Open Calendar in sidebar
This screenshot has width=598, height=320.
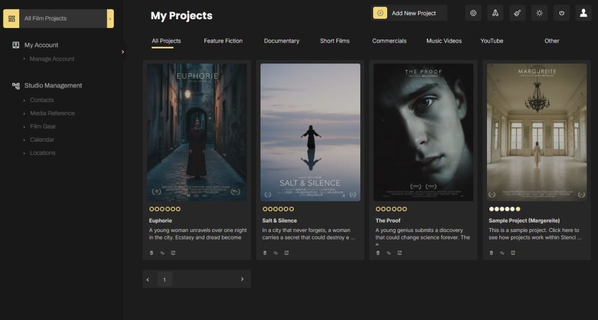pyautogui.click(x=42, y=140)
